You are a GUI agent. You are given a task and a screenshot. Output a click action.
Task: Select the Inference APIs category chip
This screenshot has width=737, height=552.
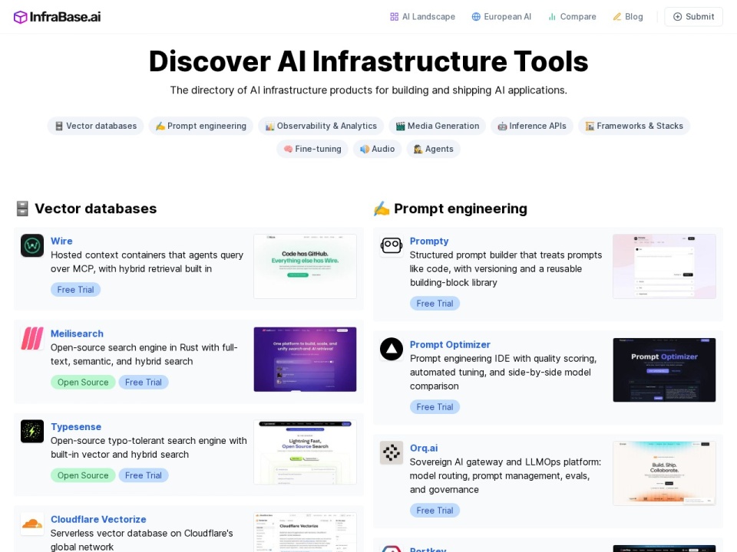pos(532,126)
